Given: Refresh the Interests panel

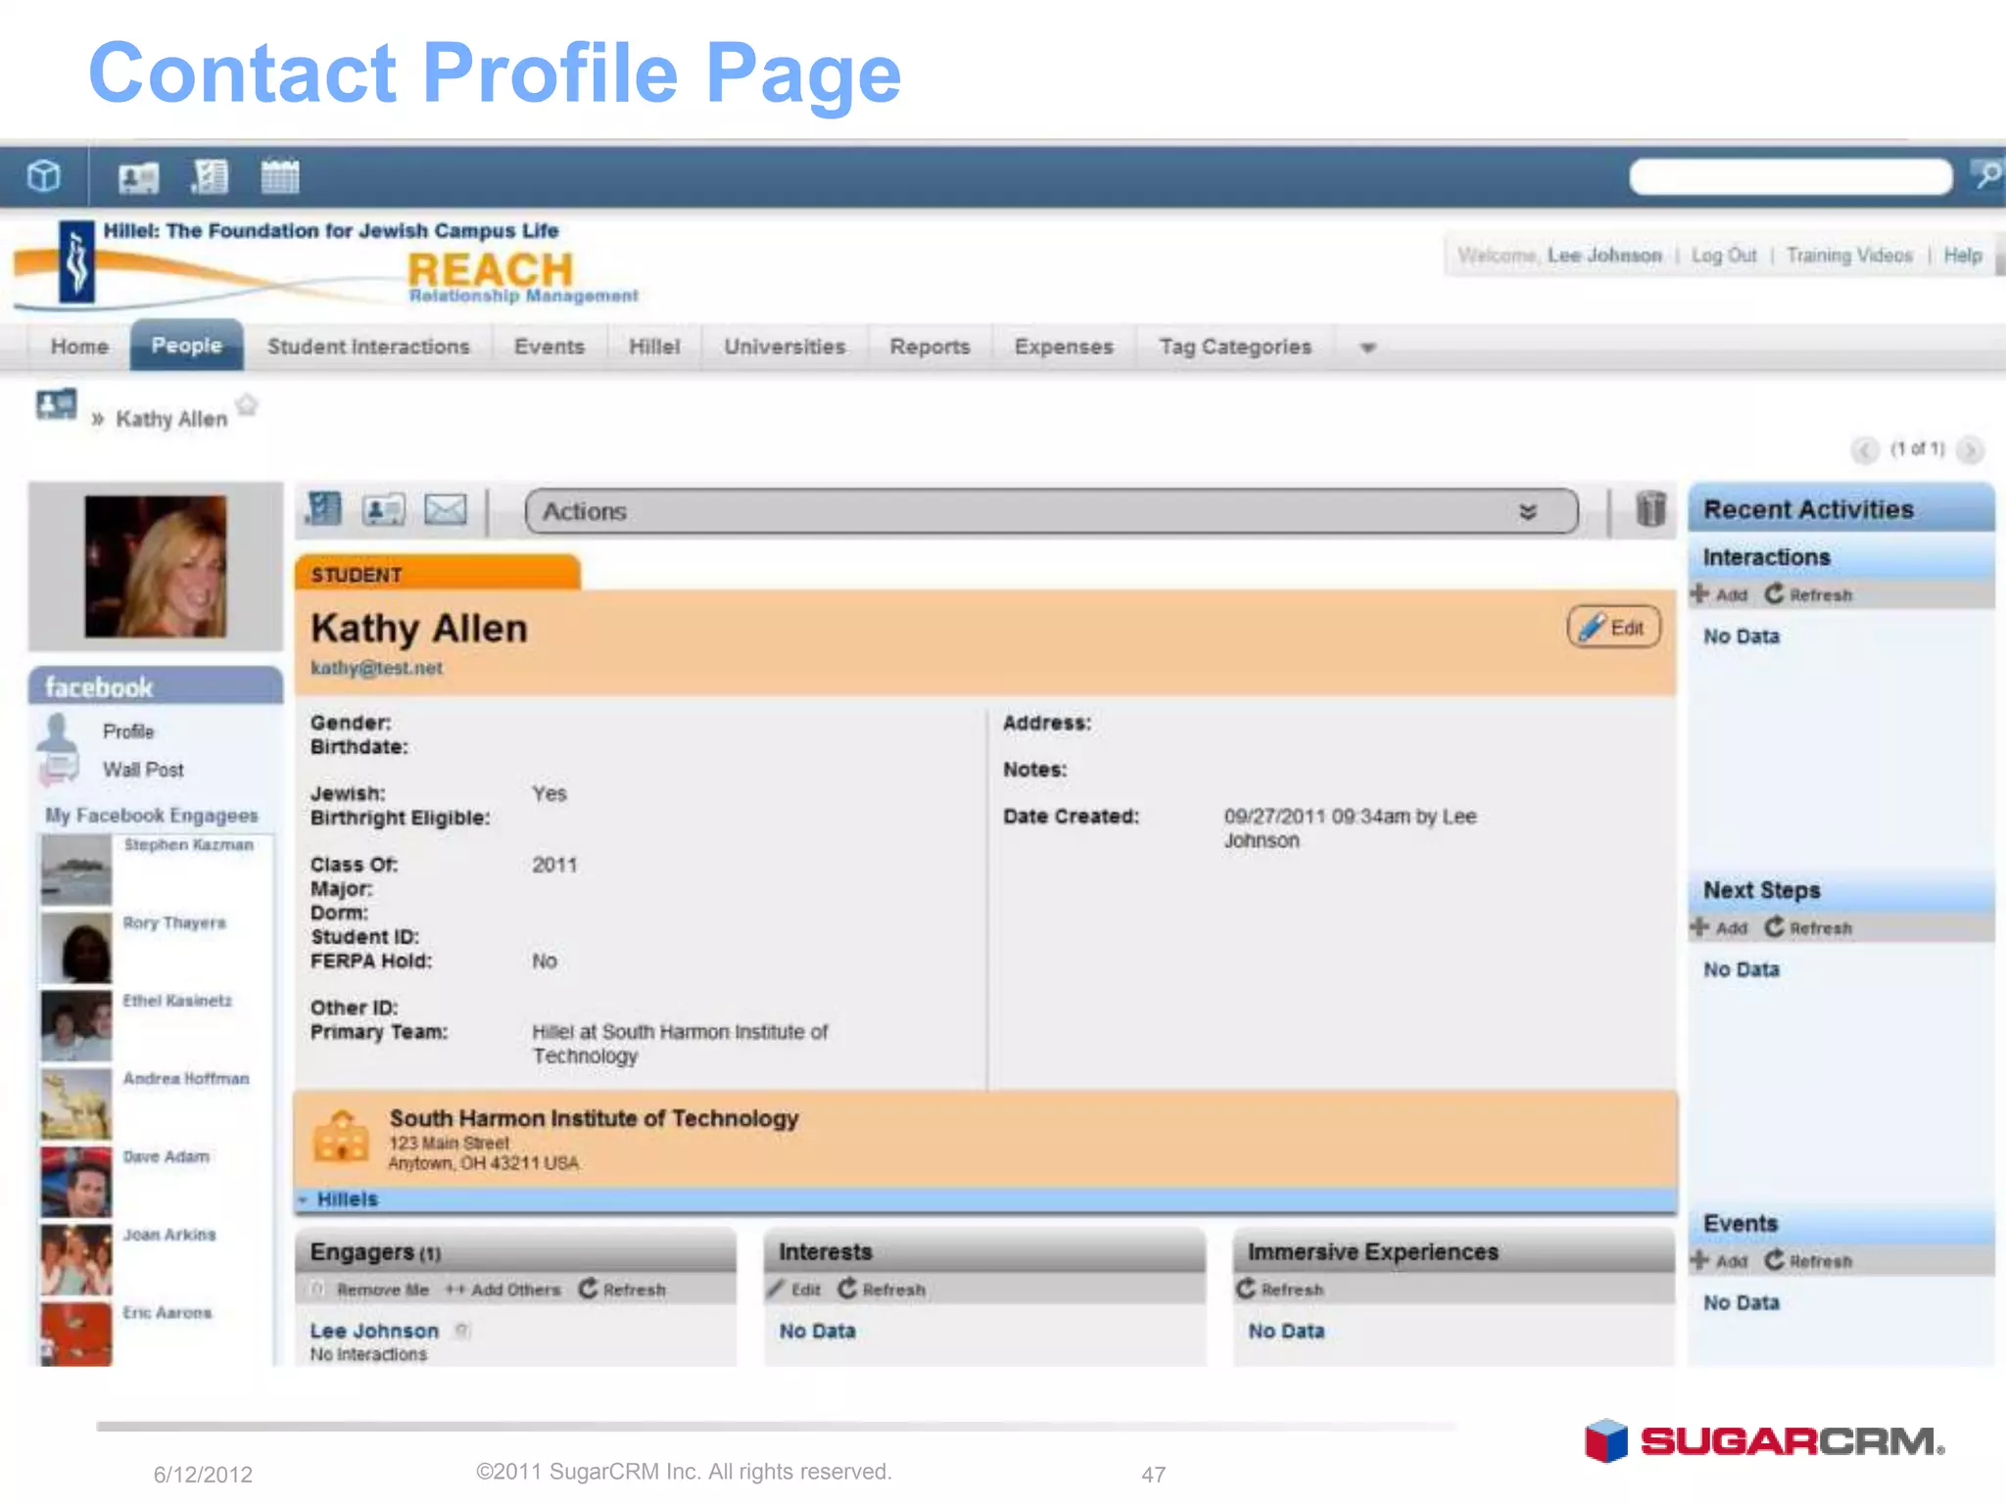Looking at the screenshot, I should coord(882,1290).
